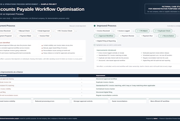Click 'Regular reconciliation built into the cycle'

155,58
